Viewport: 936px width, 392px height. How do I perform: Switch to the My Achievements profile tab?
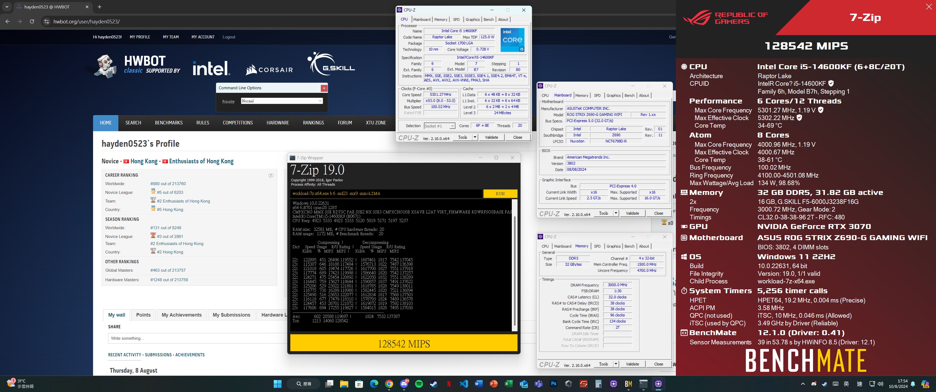[182, 315]
